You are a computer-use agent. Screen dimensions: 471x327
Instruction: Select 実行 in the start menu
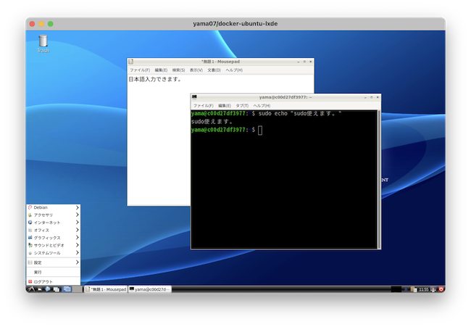53,272
